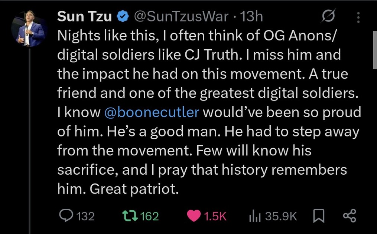Click the vertical scrollbar on the right
377x234 pixels.
click(374, 45)
